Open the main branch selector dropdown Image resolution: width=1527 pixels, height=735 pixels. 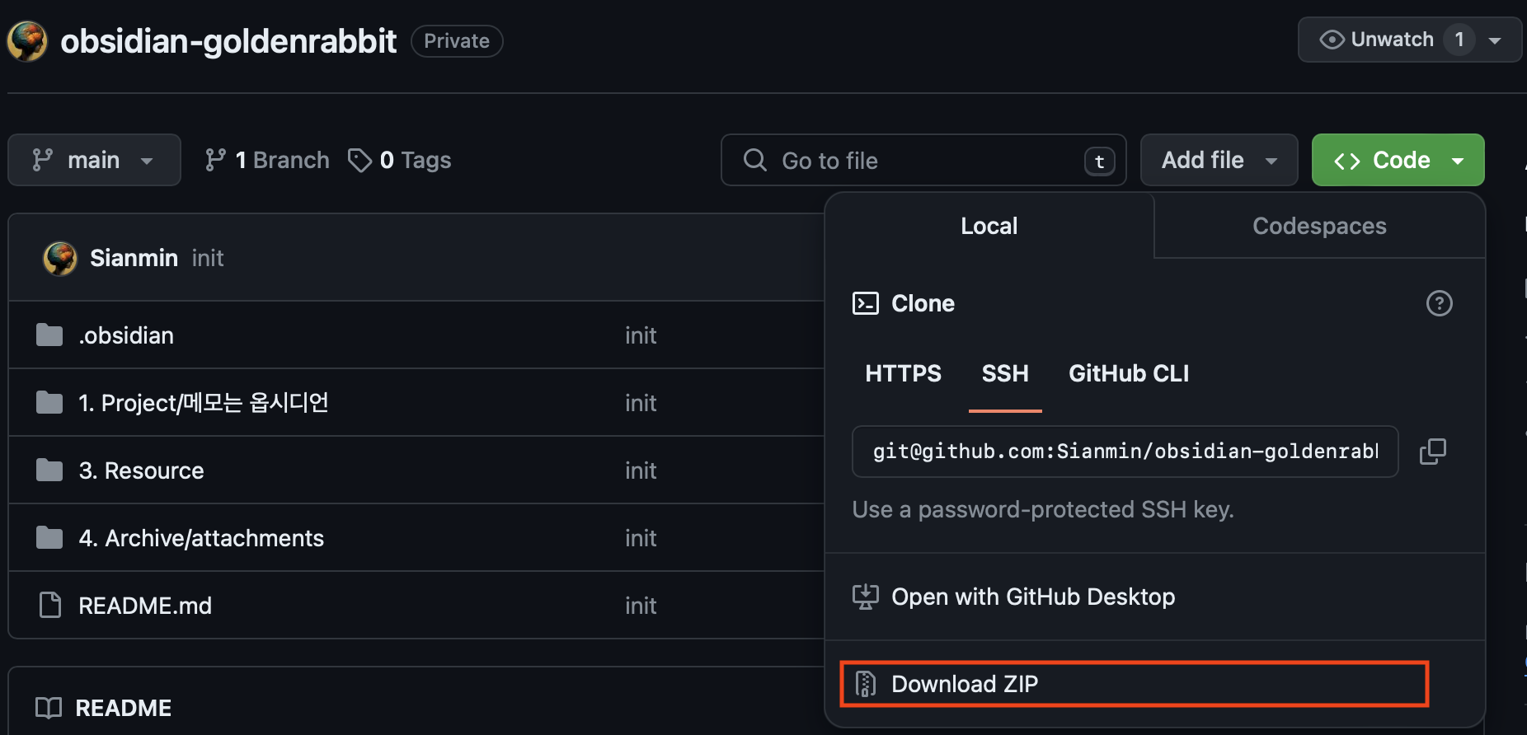94,160
